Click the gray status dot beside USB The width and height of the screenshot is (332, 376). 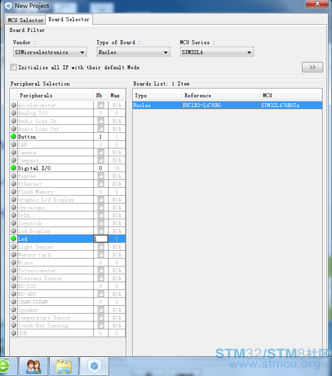click(13, 333)
